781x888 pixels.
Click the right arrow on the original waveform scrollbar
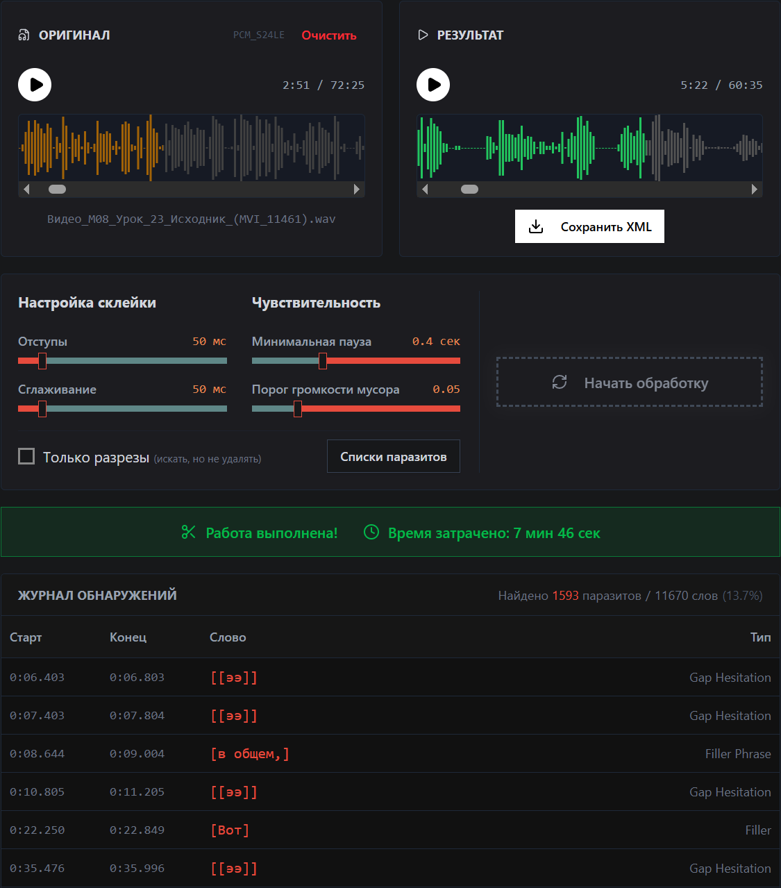pyautogui.click(x=358, y=189)
